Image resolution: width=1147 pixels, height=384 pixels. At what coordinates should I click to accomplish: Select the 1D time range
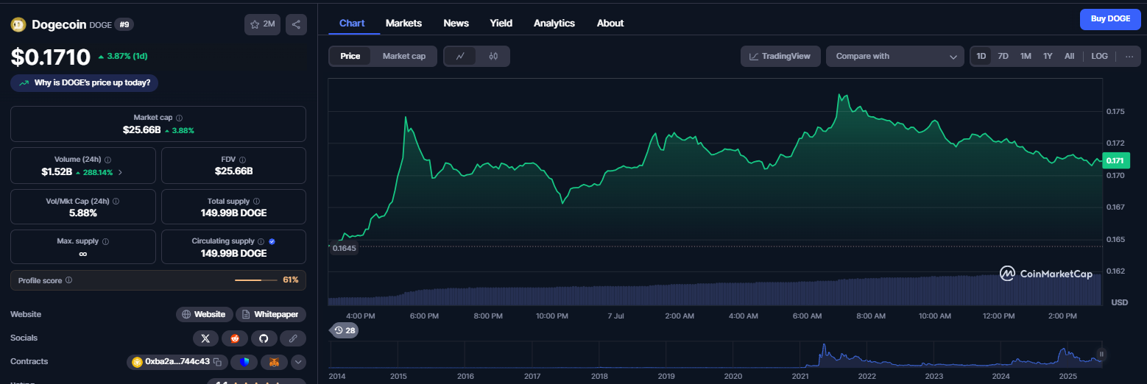pos(981,56)
